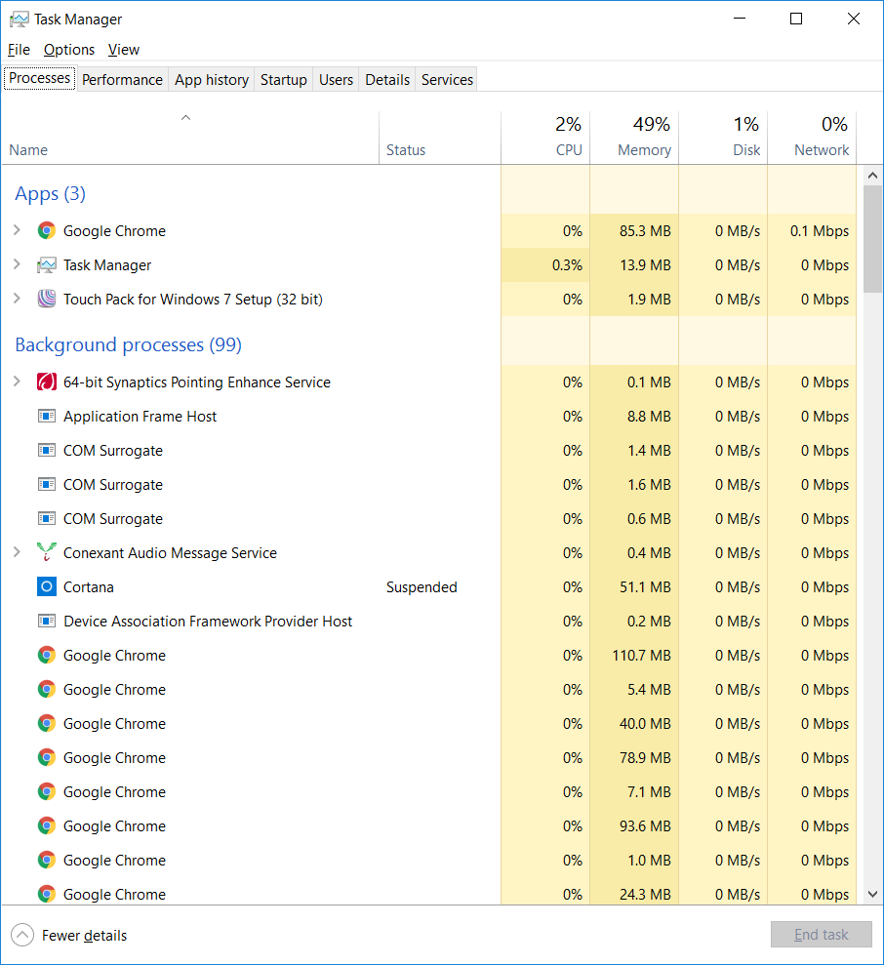Click the 110.7 MB memory value
The image size is (884, 965).
click(641, 656)
